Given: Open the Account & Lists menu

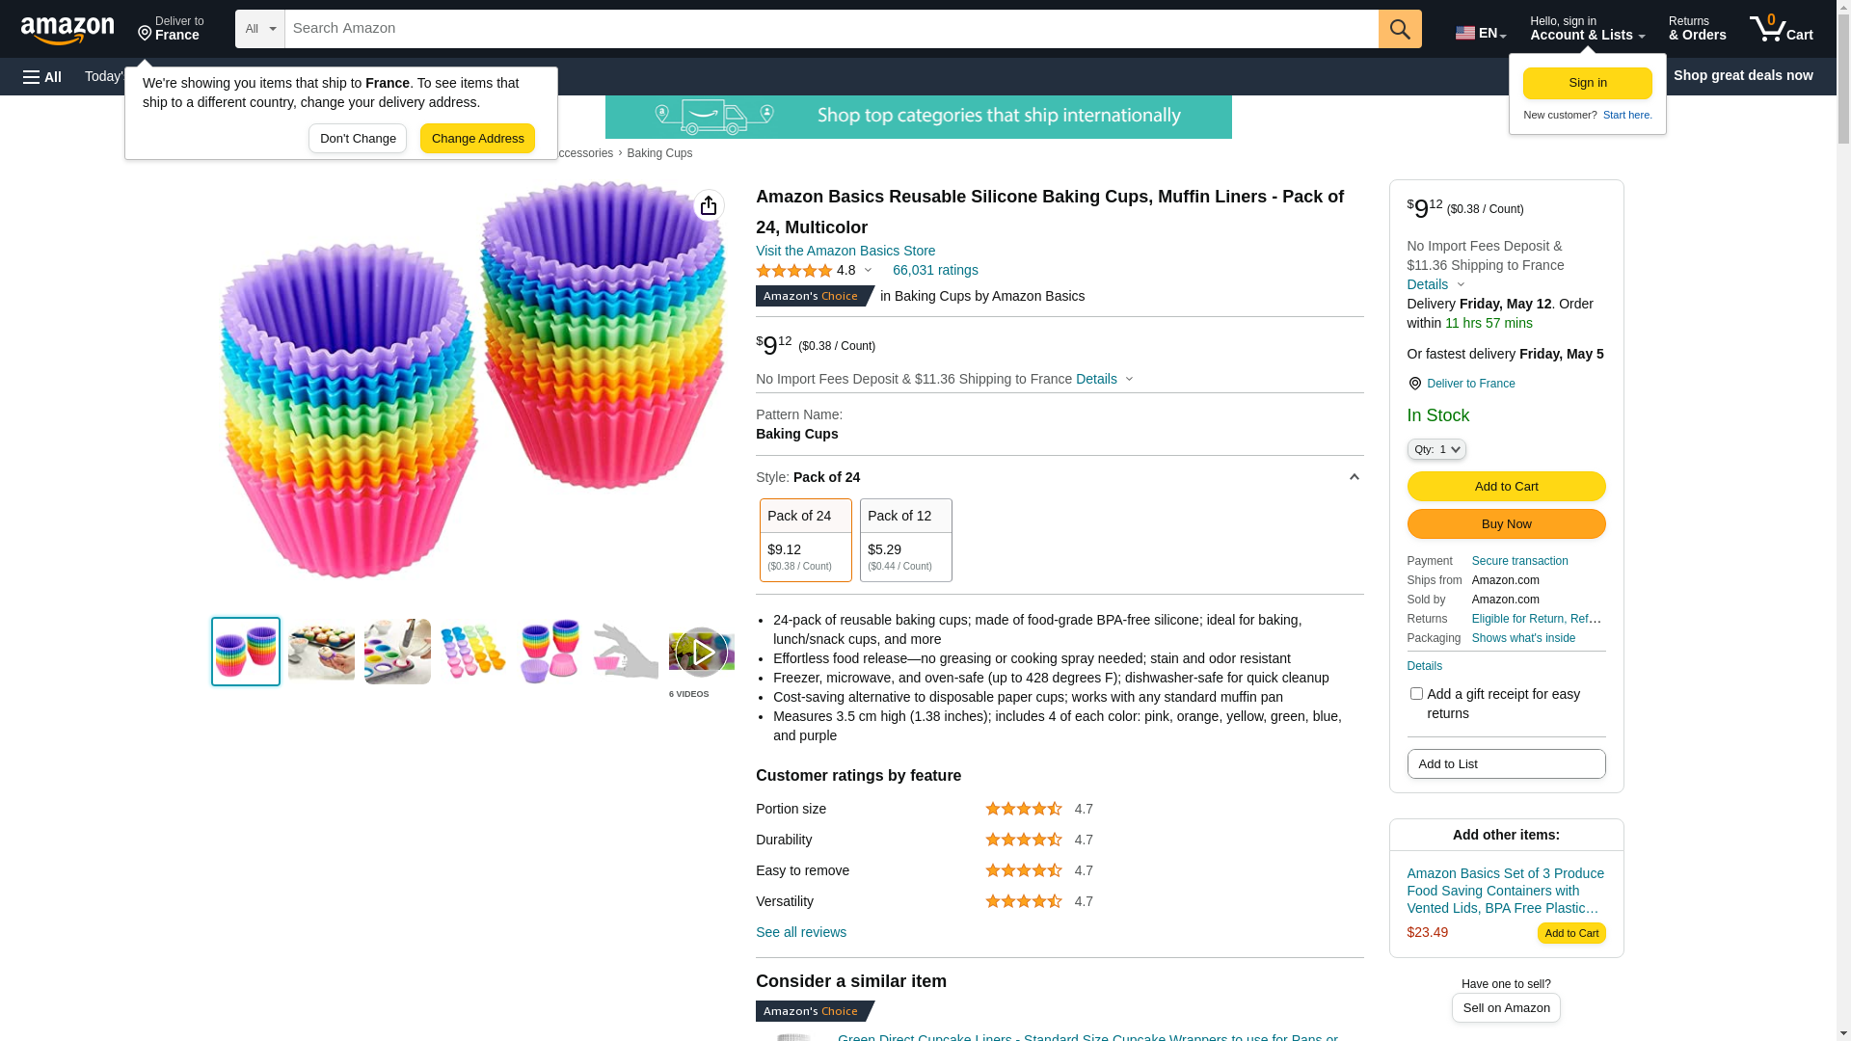Looking at the screenshot, I should tap(1587, 29).
